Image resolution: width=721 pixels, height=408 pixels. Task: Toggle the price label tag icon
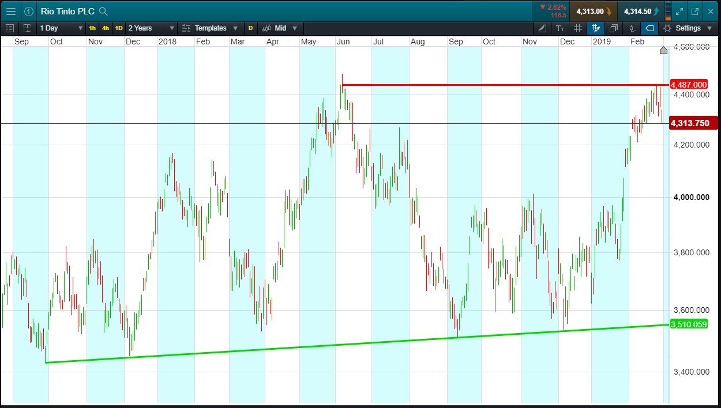(649, 28)
